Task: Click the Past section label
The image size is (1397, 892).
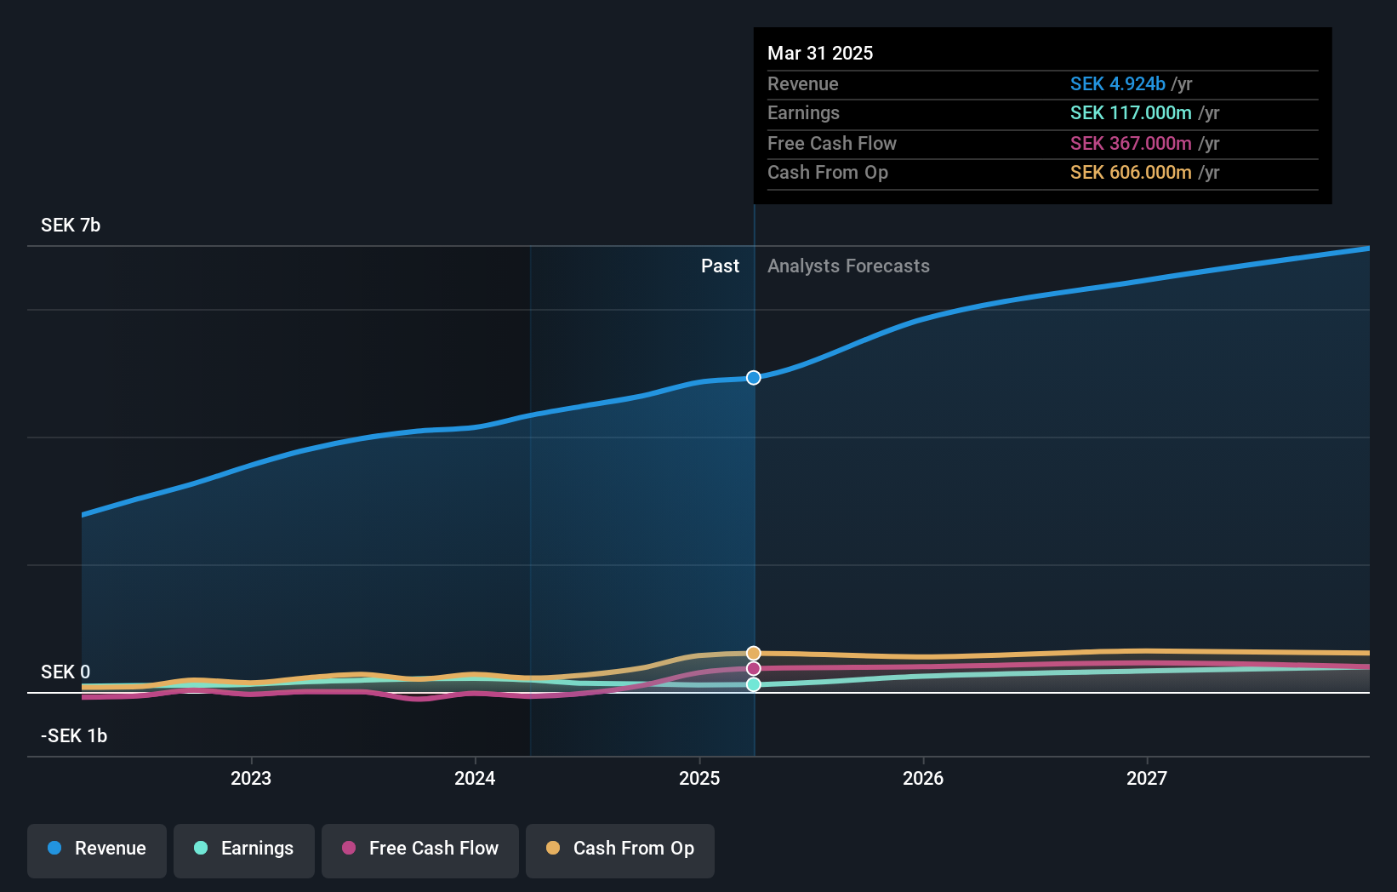Action: (x=720, y=266)
